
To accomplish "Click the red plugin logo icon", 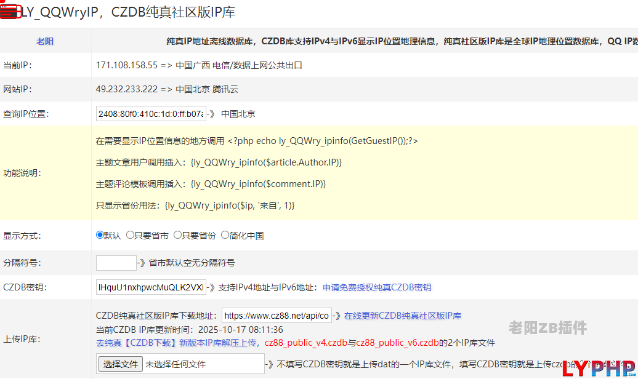I will (x=9, y=12).
